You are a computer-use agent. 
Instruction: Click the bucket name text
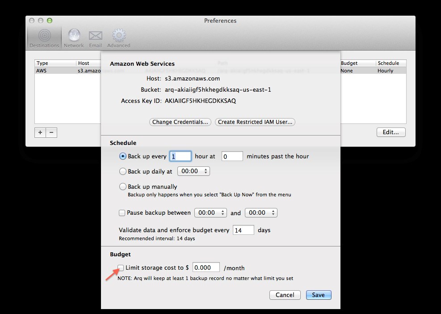tap(218, 89)
